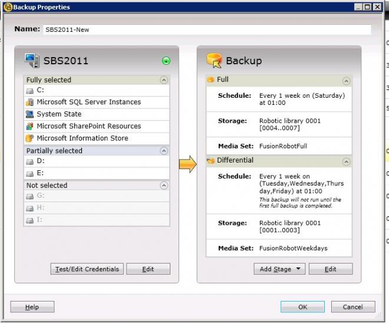This screenshot has width=389, height=324.
Task: Click the Not selected header label
Action: click(47, 186)
